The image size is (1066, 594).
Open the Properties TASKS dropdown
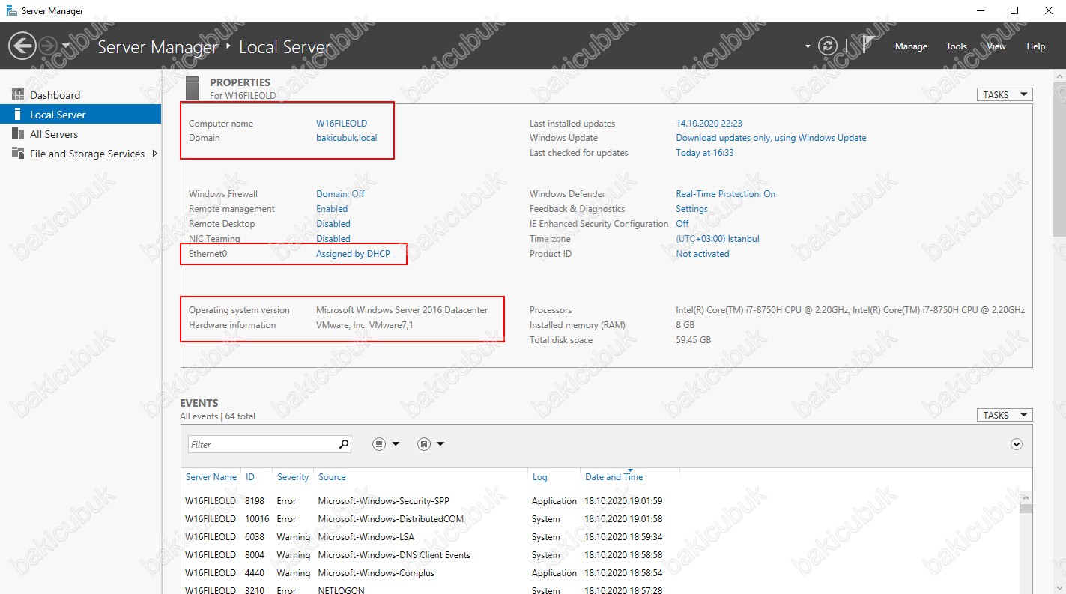point(1005,94)
